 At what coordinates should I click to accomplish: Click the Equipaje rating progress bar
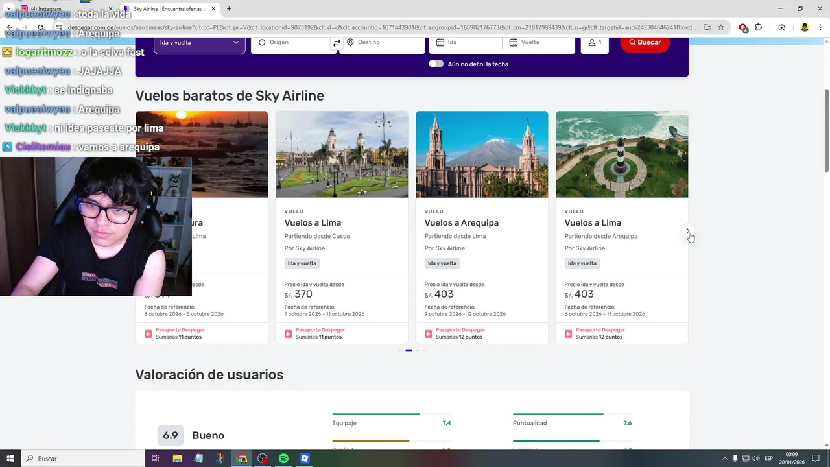392,414
